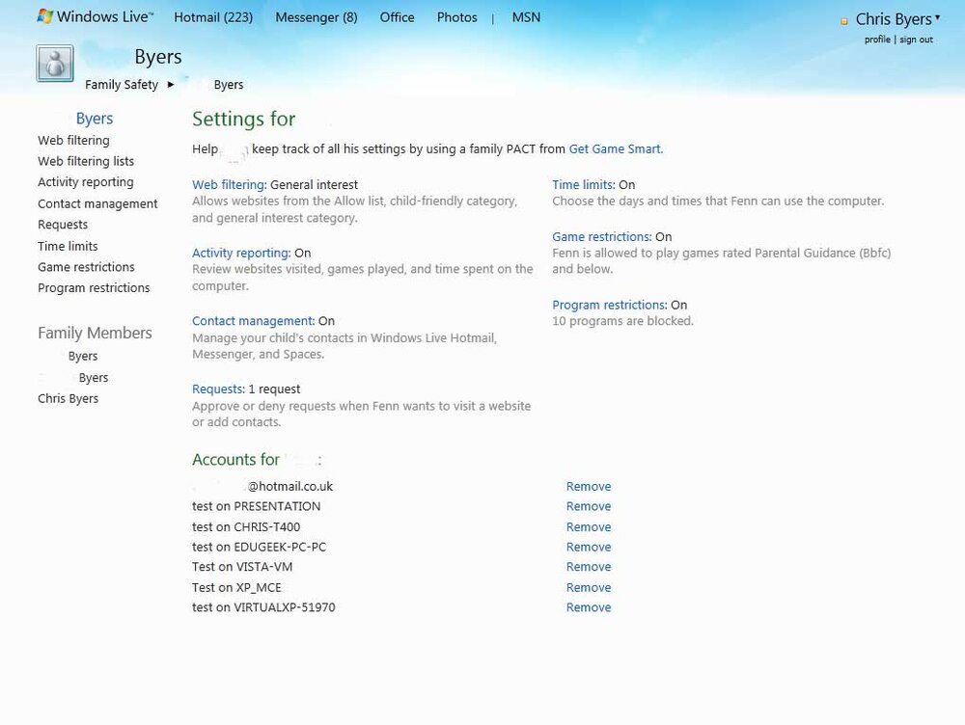The height and width of the screenshot is (725, 965).
Task: Select Web filtering lists in the sidebar
Action: click(86, 161)
